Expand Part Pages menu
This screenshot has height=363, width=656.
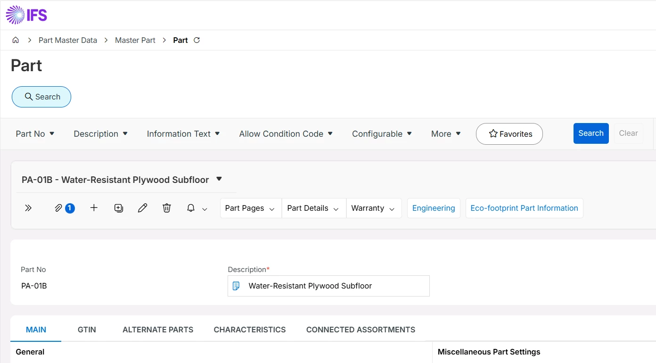click(x=250, y=208)
